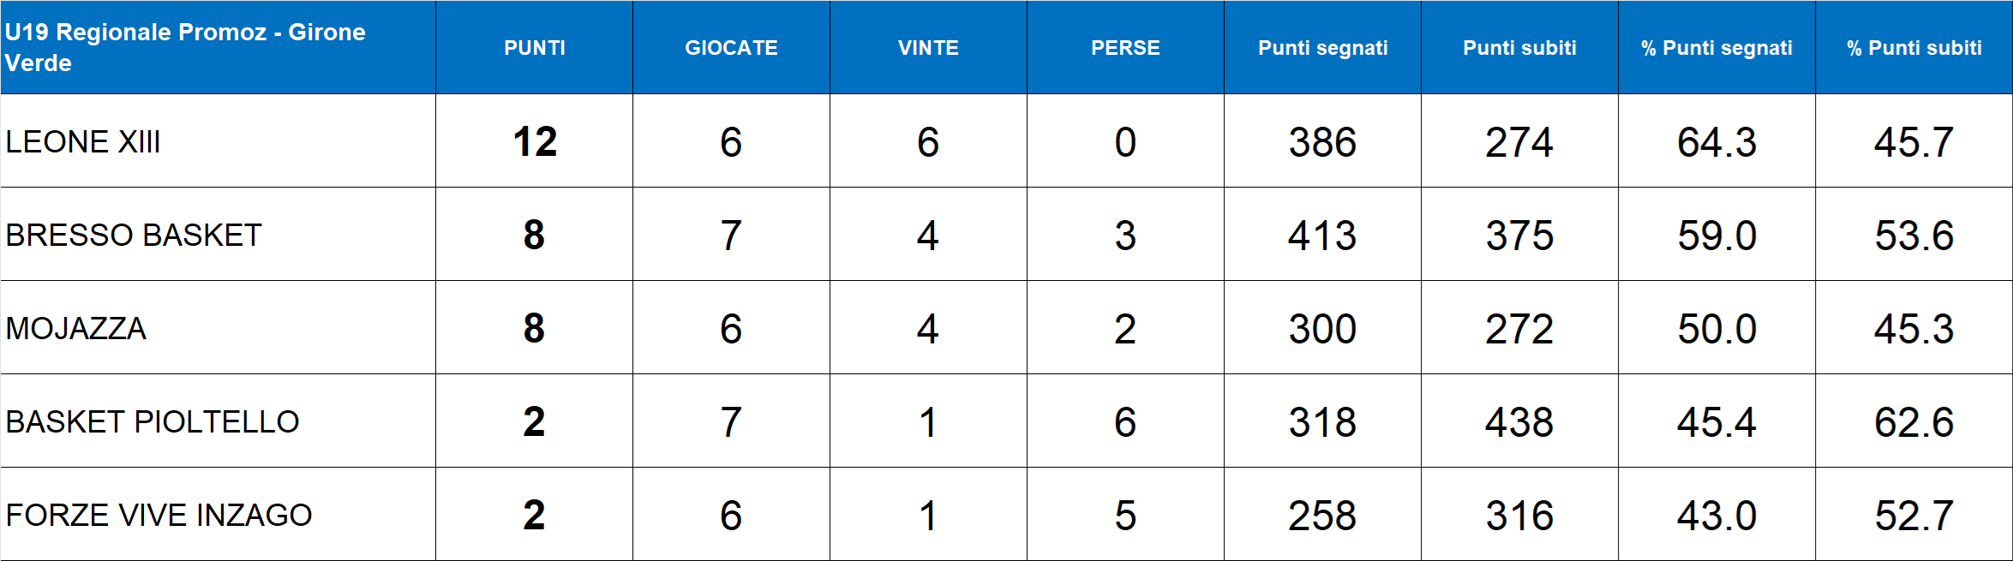The height and width of the screenshot is (561, 2013).
Task: Click the Punti segnati header
Action: pos(1322,48)
